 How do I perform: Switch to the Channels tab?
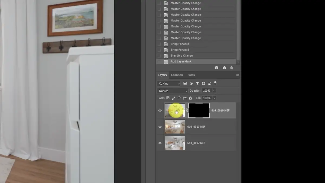point(177,75)
